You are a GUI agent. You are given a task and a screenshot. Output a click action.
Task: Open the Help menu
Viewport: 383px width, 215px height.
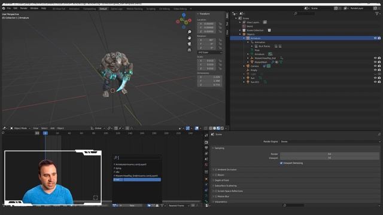click(x=44, y=8)
